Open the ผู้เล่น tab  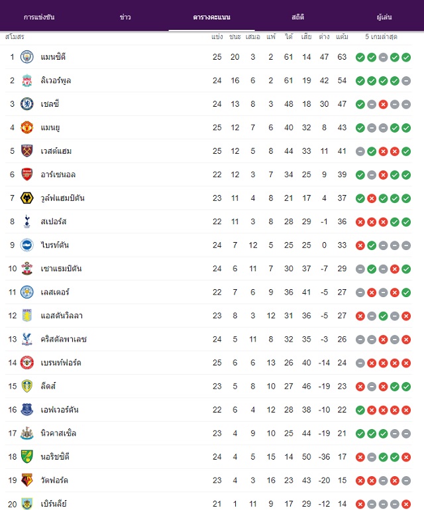pos(384,17)
